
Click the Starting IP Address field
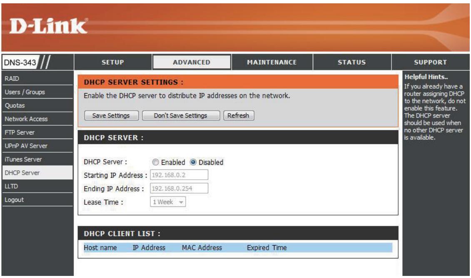[x=179, y=175]
